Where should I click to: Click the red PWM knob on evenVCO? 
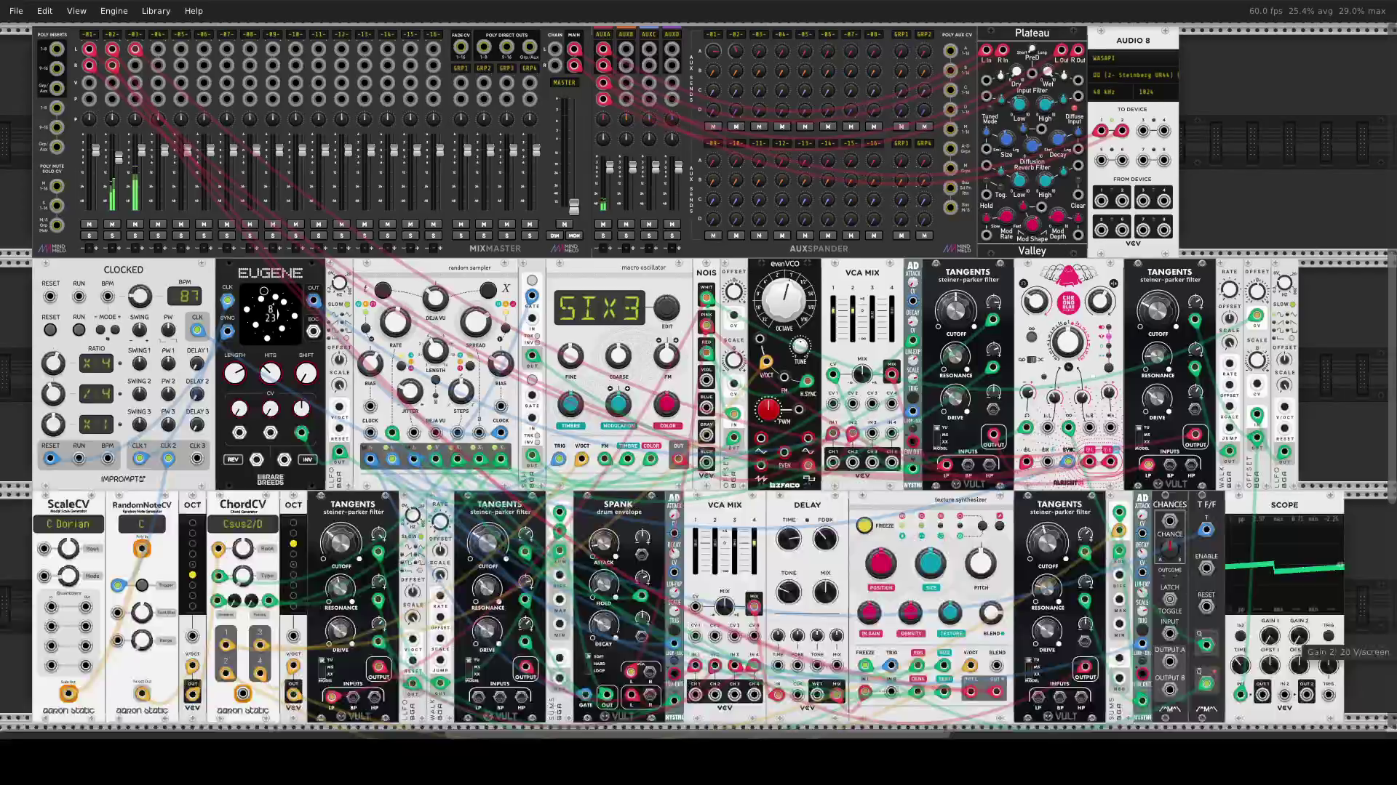tap(768, 409)
